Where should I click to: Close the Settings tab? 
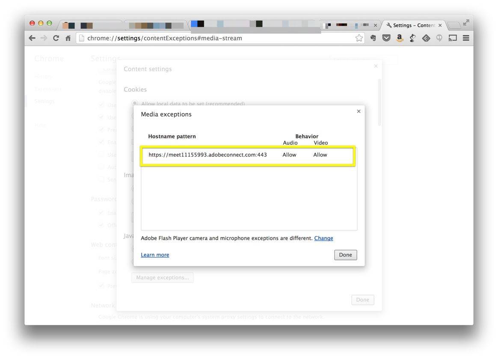(x=440, y=25)
